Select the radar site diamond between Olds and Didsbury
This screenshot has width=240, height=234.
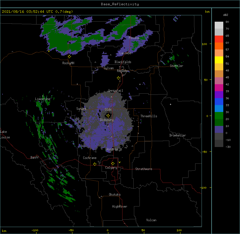(108, 116)
